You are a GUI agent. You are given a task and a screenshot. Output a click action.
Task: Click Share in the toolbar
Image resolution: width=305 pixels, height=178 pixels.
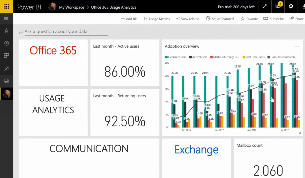point(296,19)
